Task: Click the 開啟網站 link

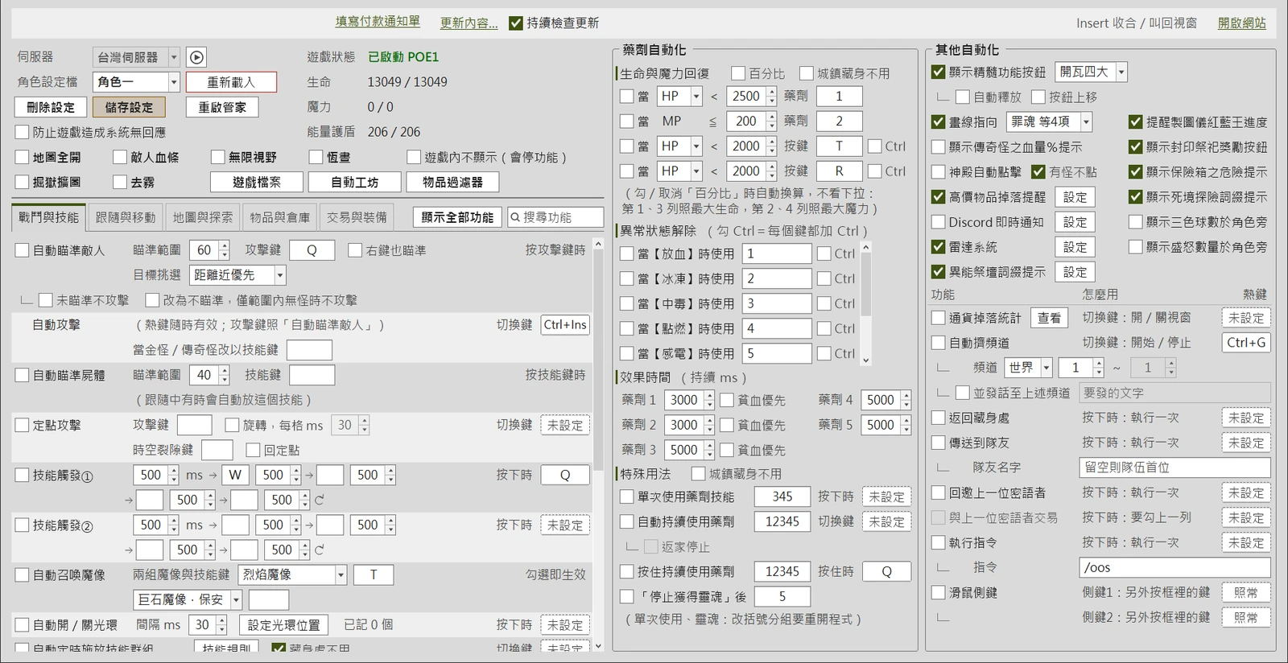Action: tap(1241, 23)
